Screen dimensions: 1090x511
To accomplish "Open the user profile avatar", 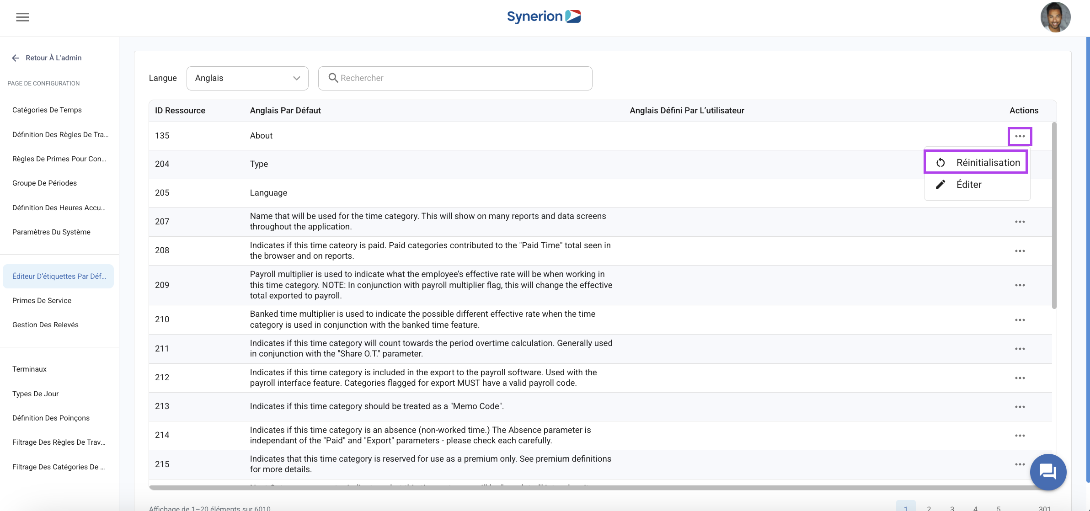I will [x=1055, y=17].
